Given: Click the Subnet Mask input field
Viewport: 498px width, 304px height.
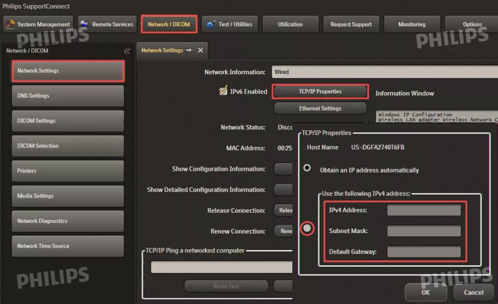Looking at the screenshot, I should click(x=424, y=231).
